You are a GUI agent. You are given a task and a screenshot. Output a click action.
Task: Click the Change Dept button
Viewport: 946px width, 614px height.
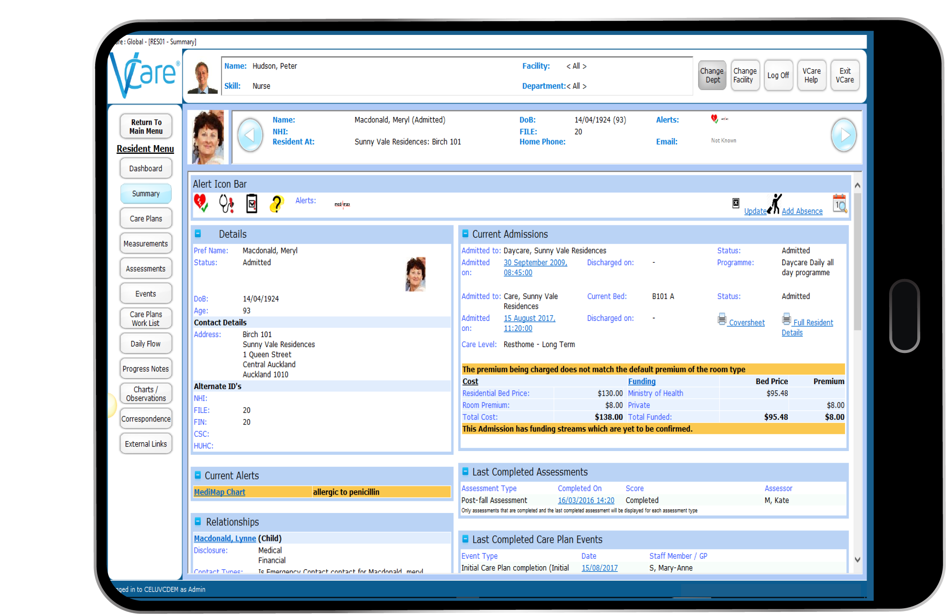[712, 75]
